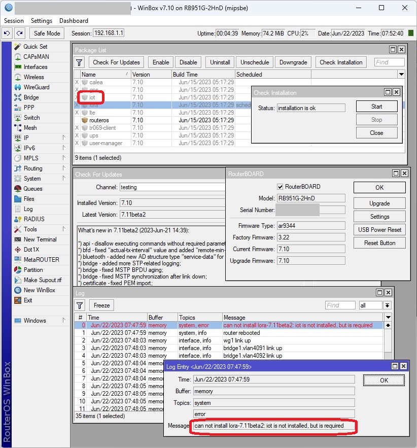This screenshot has width=417, height=448.
Task: Expand the IP submenu arrow
Action: pyautogui.click(x=64, y=137)
